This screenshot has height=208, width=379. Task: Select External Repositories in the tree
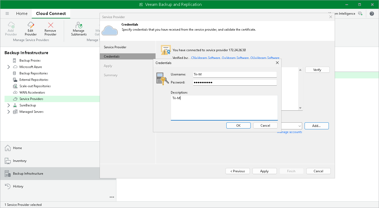coord(34,80)
